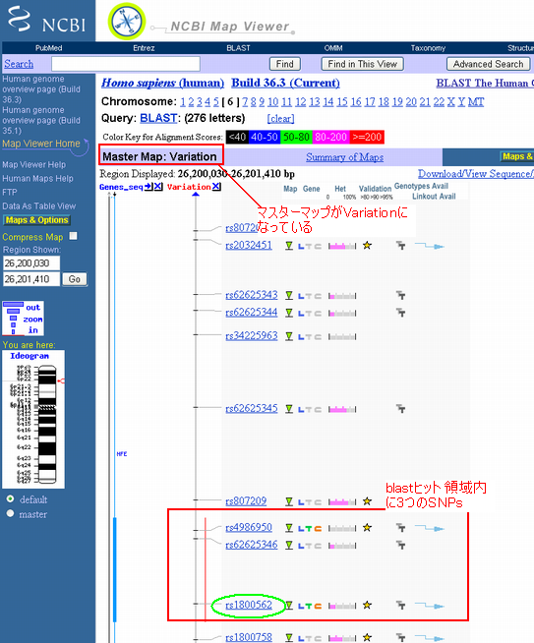Viewport: 534px width, 643px height.
Task: Close the Genes_seq map with its X icon
Action: point(158,187)
